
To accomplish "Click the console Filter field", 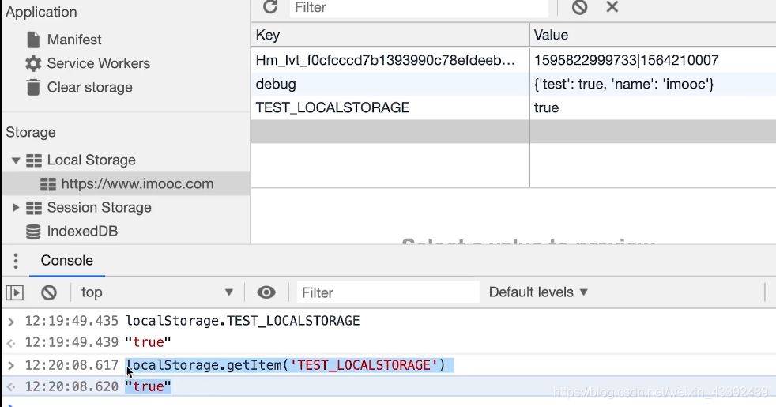I will pyautogui.click(x=388, y=292).
